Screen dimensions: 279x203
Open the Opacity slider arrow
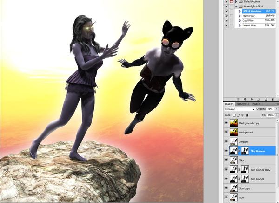click(x=276, y=109)
